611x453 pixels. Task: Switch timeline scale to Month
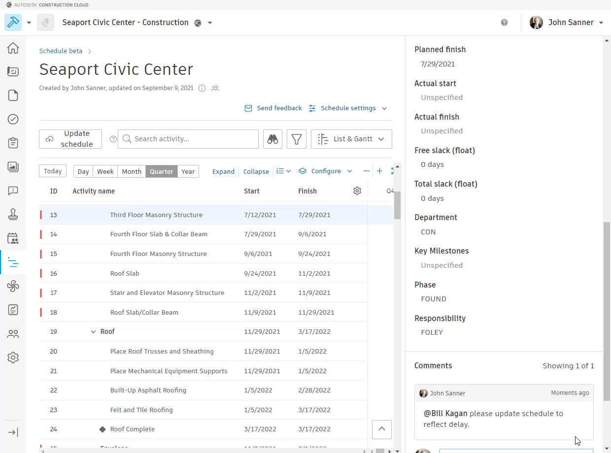[x=132, y=171]
